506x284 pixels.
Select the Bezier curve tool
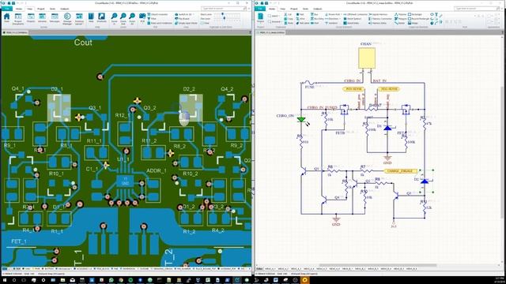click(399, 23)
